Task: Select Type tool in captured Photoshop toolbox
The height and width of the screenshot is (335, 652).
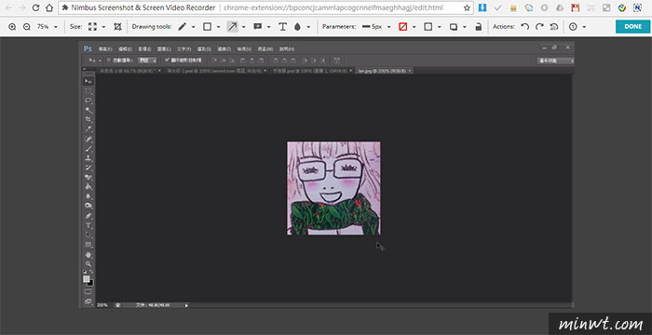Action: (x=88, y=226)
